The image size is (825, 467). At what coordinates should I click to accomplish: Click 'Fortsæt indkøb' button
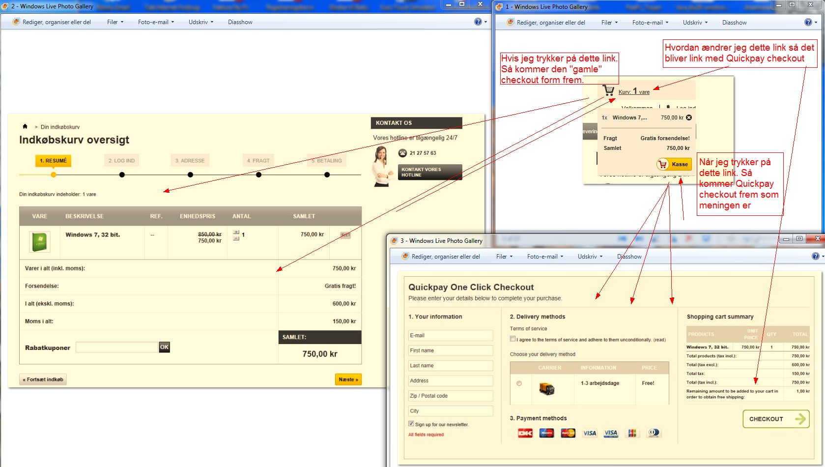(x=43, y=379)
